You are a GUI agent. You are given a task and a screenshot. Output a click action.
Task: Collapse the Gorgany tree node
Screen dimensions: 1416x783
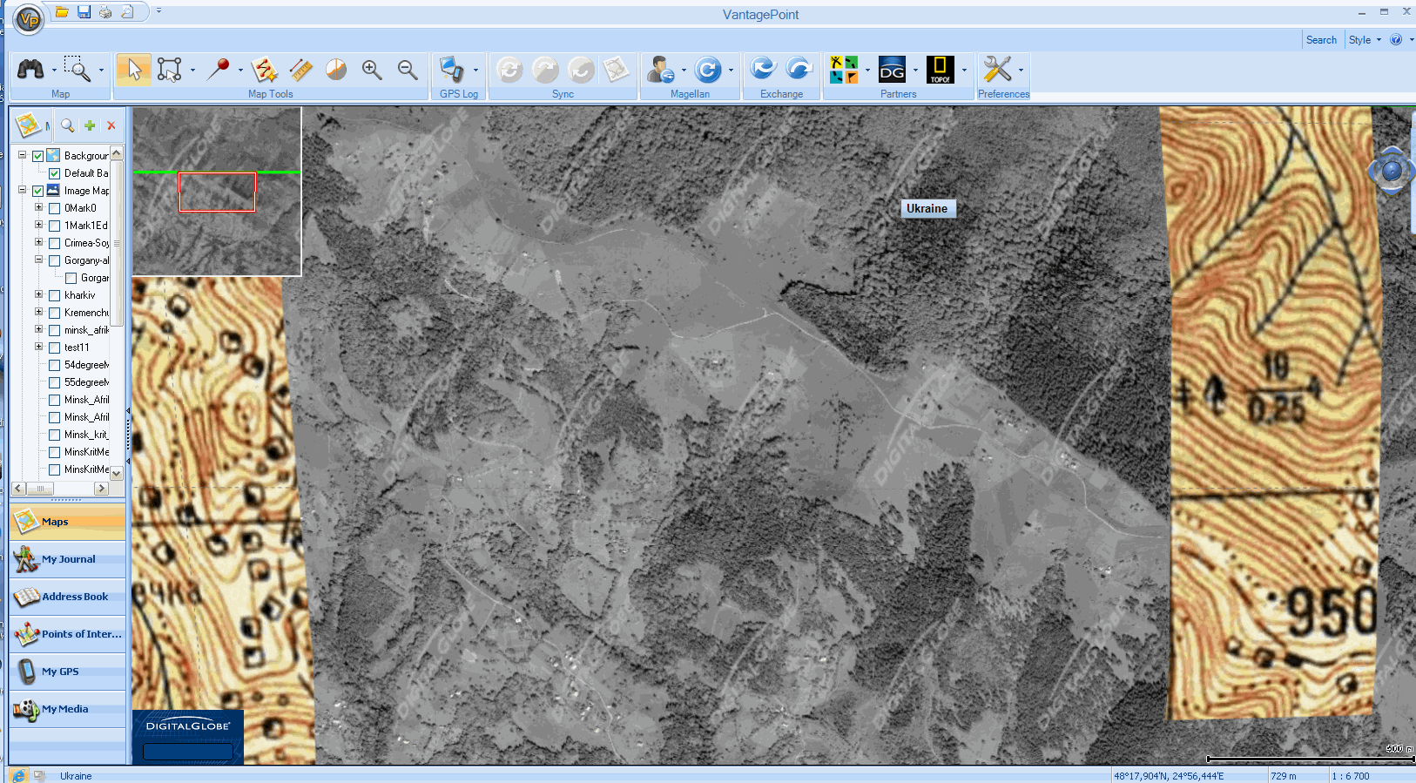[x=38, y=260]
